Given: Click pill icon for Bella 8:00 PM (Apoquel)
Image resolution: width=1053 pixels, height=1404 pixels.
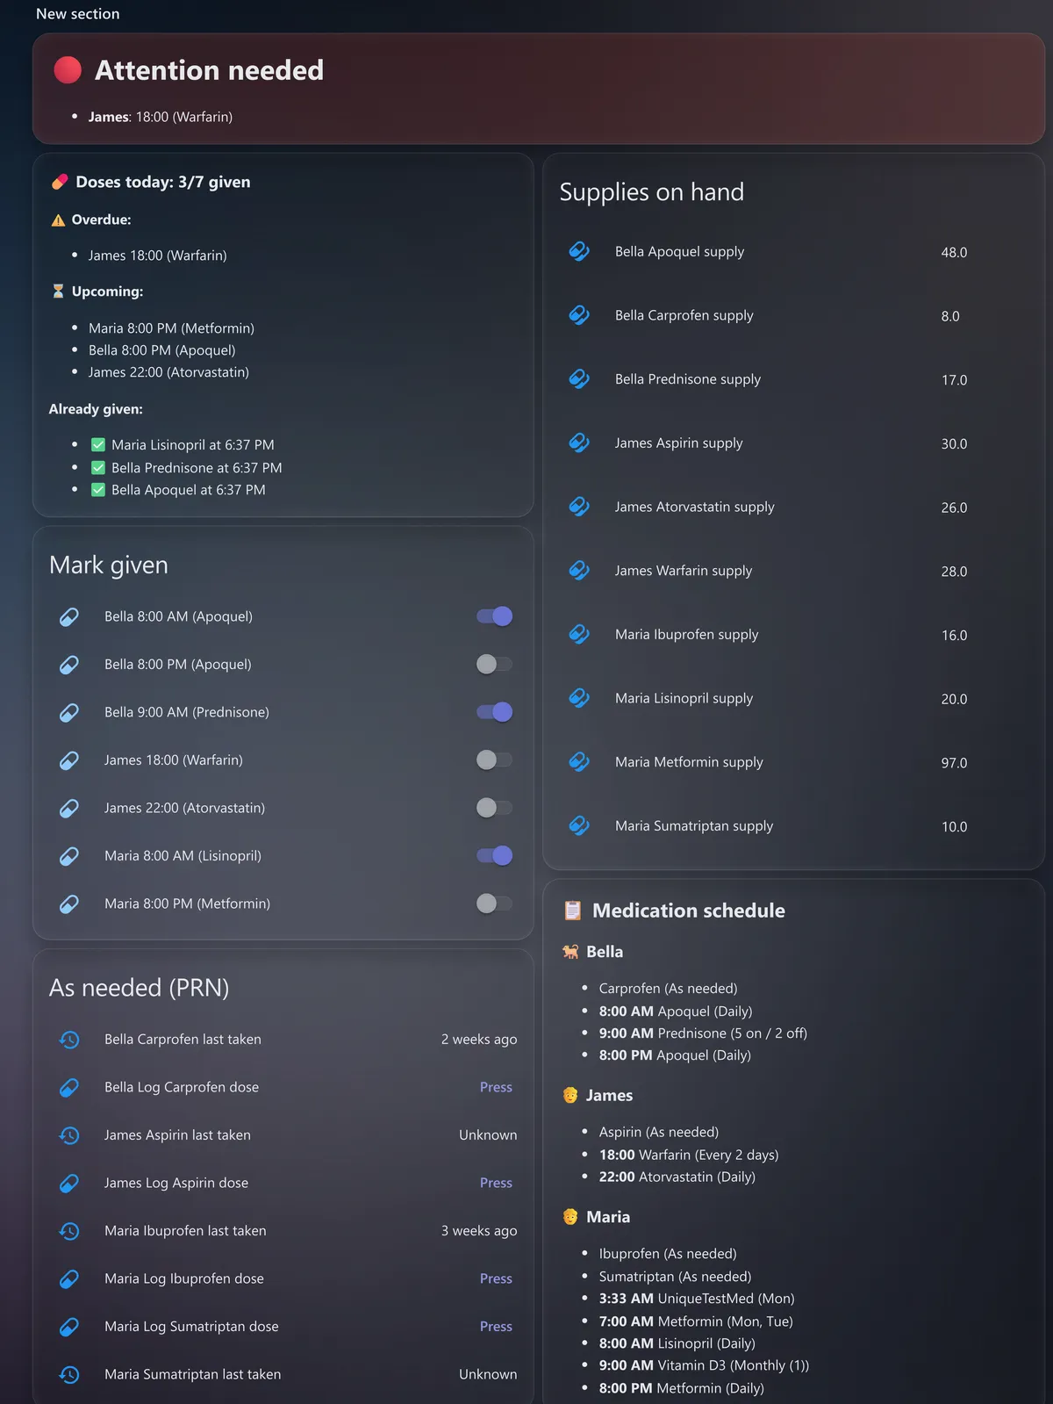Looking at the screenshot, I should [x=69, y=665].
